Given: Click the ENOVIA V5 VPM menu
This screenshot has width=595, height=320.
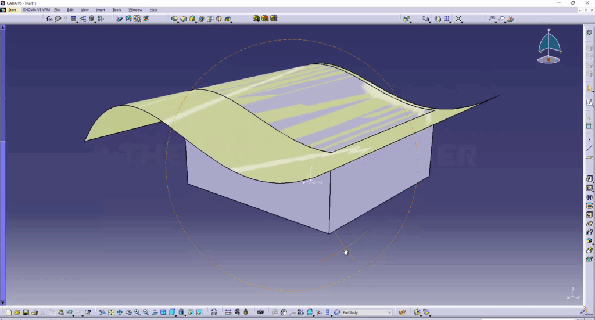Looking at the screenshot, I should (x=37, y=10).
